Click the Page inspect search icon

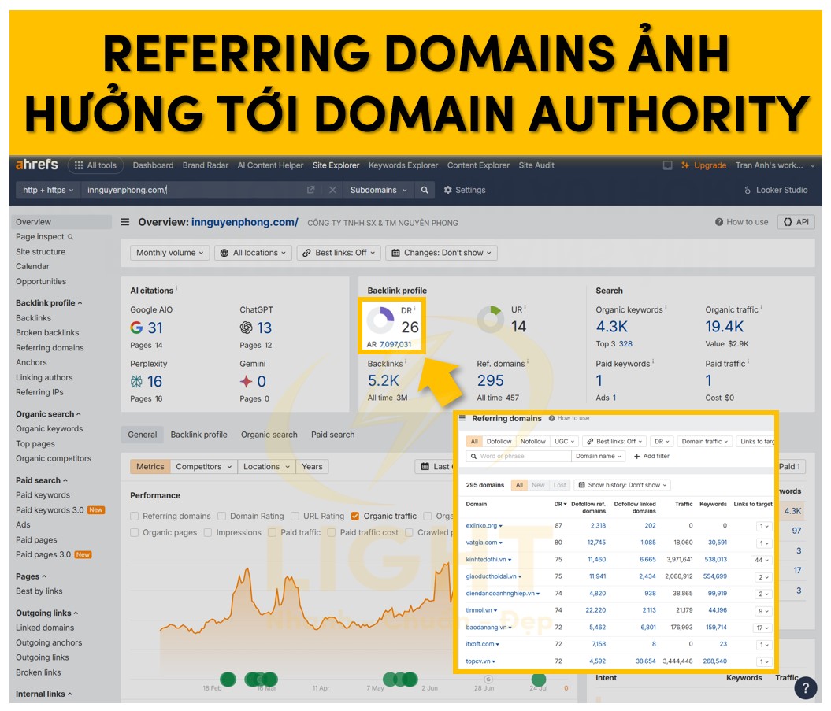(70, 237)
